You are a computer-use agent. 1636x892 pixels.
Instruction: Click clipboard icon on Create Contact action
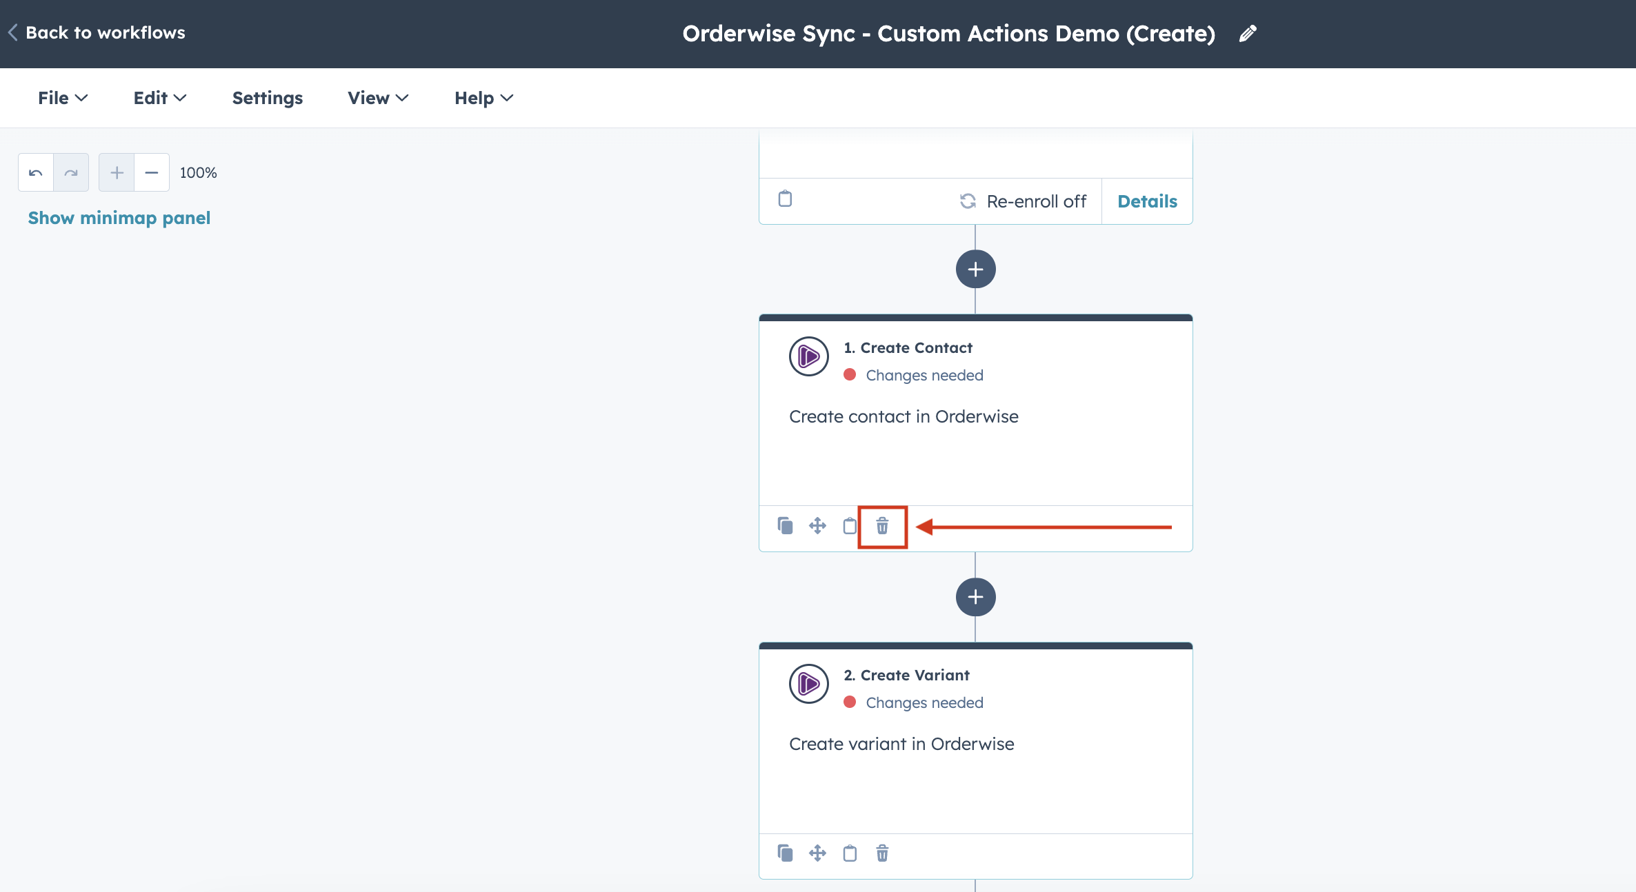coord(850,526)
